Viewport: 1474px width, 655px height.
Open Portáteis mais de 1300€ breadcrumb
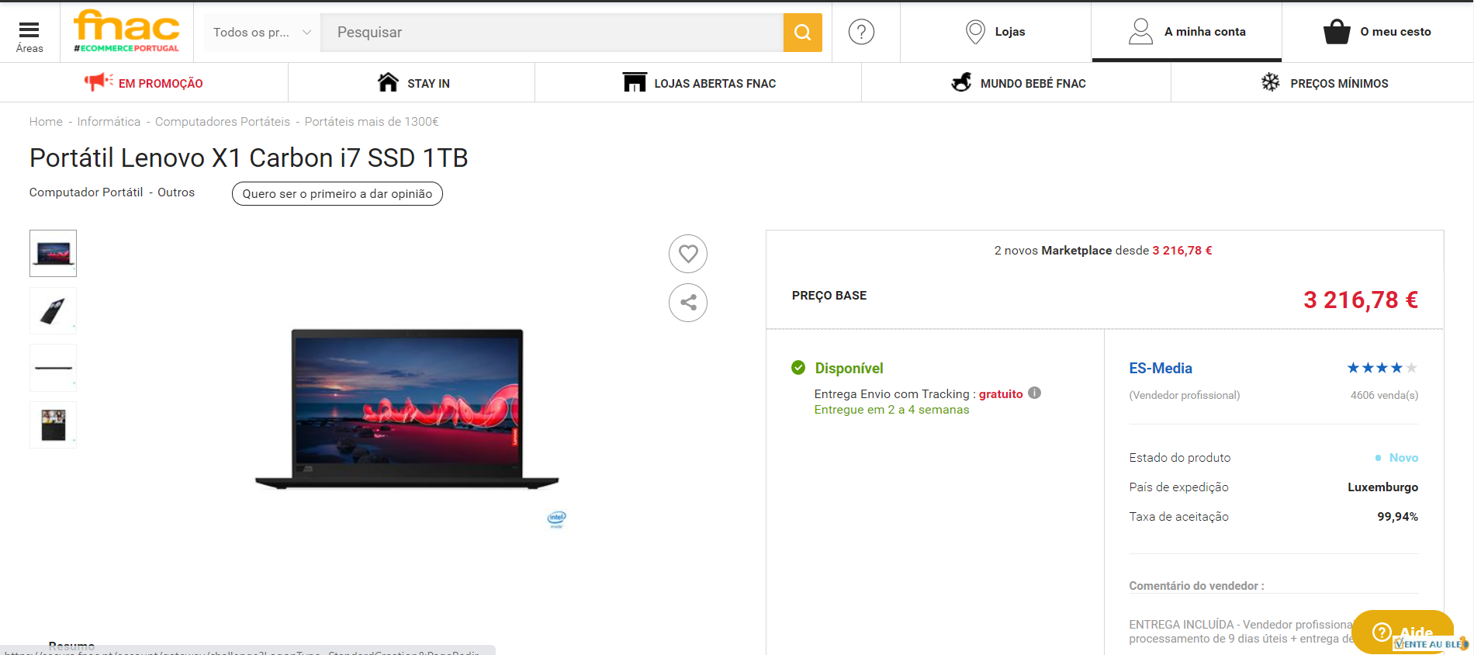372,122
